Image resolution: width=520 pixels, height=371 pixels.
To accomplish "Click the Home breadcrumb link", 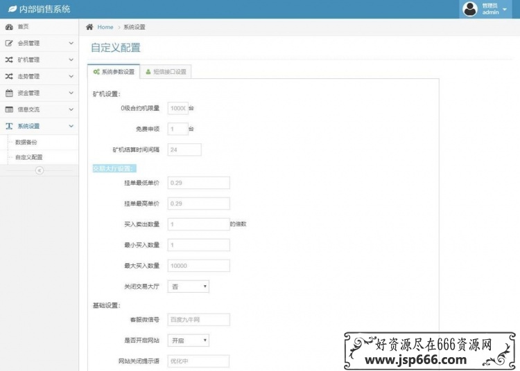I will tap(105, 27).
